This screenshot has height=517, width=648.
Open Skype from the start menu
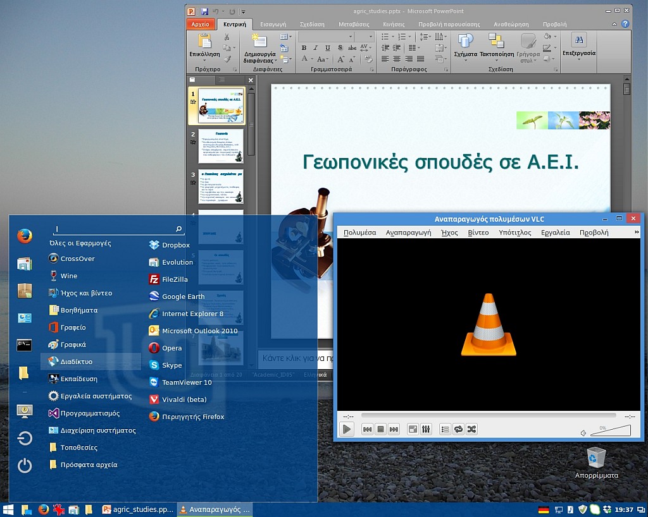click(x=165, y=365)
